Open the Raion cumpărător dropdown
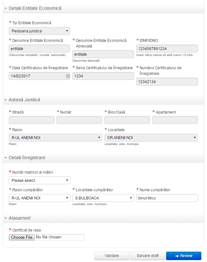The image size is (207, 262). pyautogui.click(x=39, y=198)
